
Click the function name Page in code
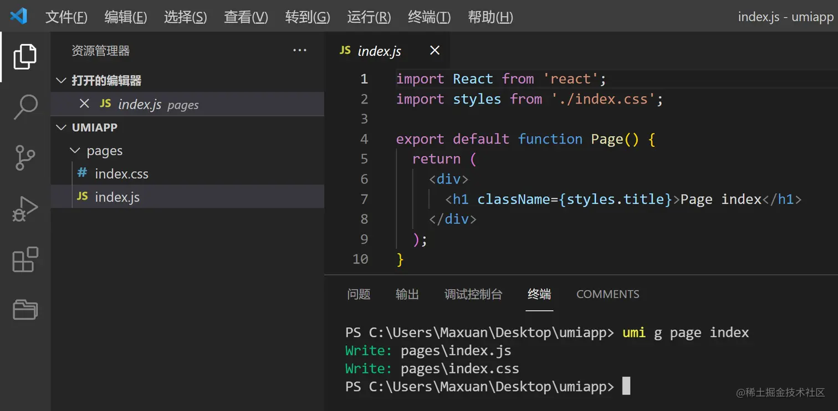(x=607, y=139)
